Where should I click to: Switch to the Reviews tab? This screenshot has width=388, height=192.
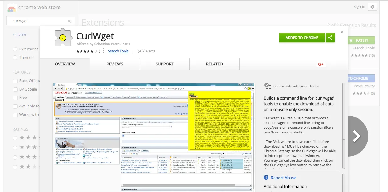coord(115,64)
